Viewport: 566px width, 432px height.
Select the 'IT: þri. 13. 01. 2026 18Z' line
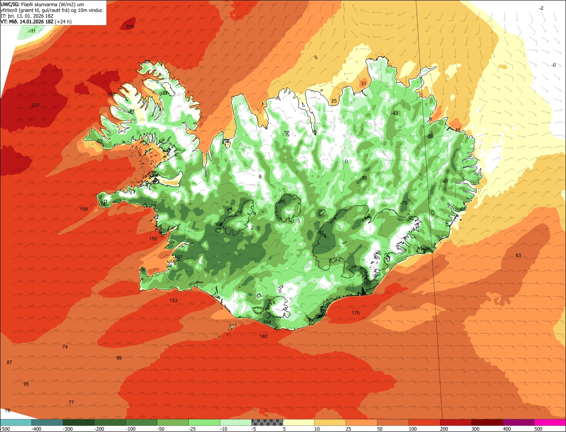28,15
